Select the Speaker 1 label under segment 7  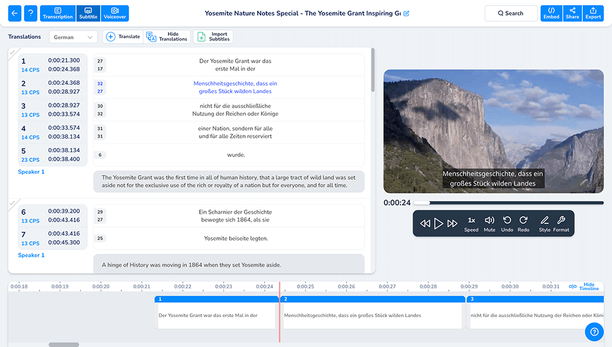pyautogui.click(x=31, y=256)
